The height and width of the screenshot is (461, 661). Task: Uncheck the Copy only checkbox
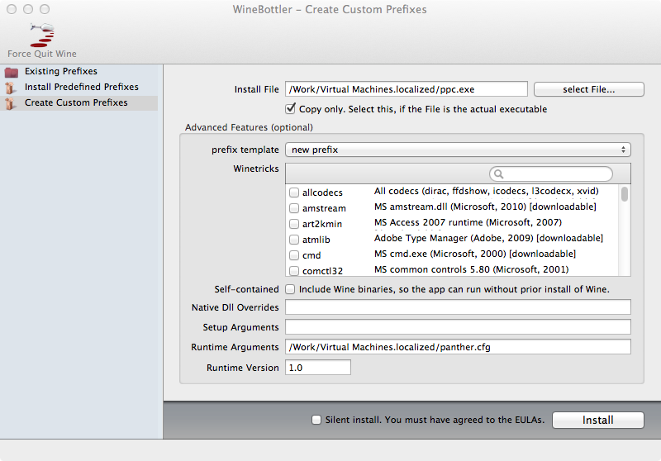(291, 109)
